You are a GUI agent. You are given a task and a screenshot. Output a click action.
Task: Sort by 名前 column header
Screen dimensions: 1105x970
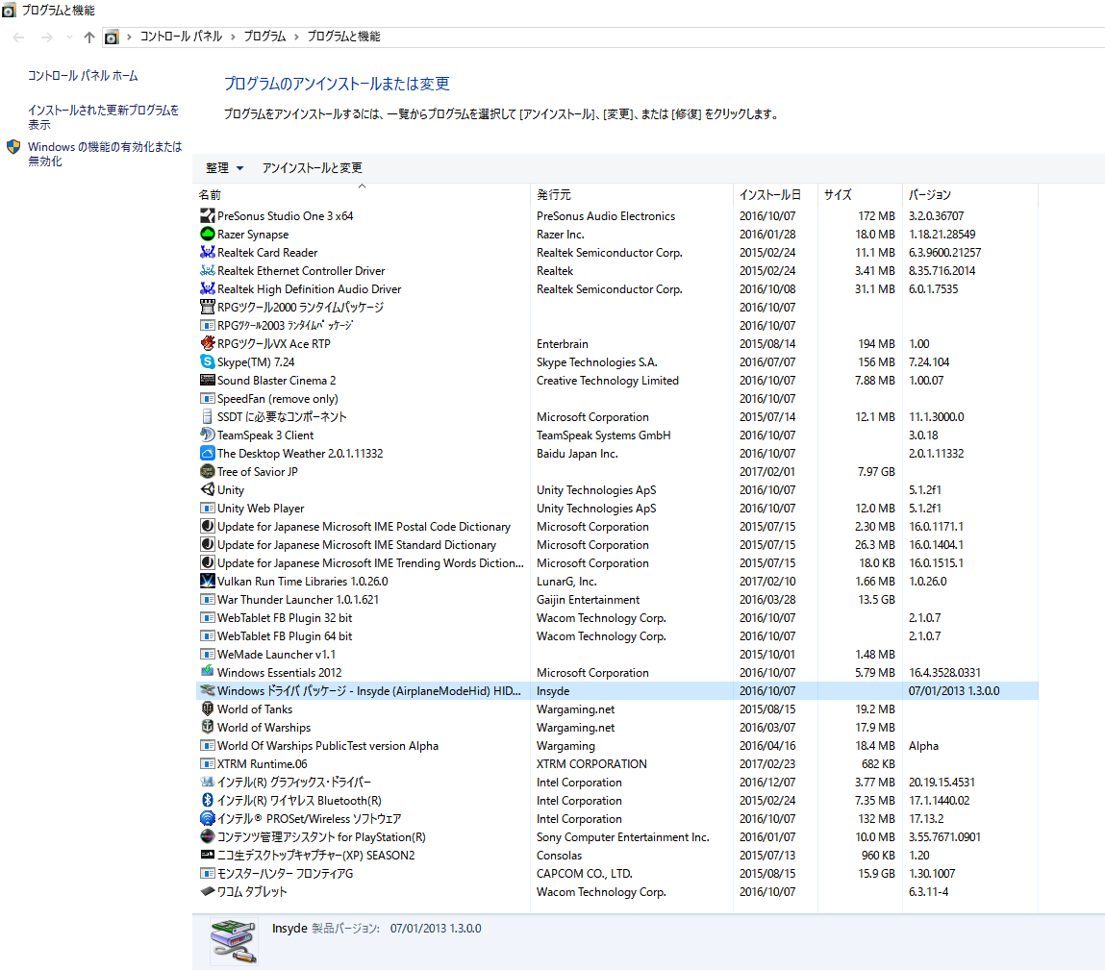click(362, 194)
